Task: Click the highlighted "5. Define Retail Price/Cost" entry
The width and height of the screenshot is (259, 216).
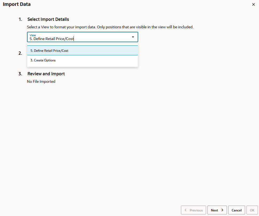Action: pyautogui.click(x=49, y=50)
